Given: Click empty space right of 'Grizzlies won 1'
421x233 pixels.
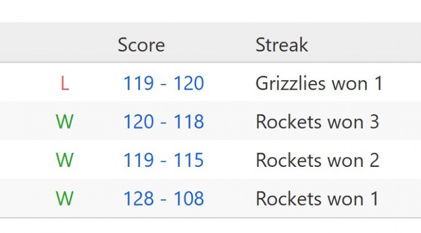Looking at the screenshot, I should click(403, 83).
